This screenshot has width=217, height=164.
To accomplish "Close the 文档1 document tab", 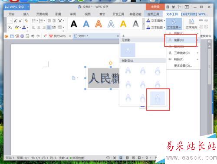I will coord(118,36).
